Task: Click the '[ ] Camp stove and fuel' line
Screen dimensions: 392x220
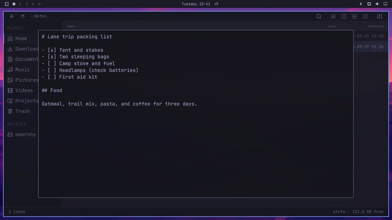Action: pos(78,64)
